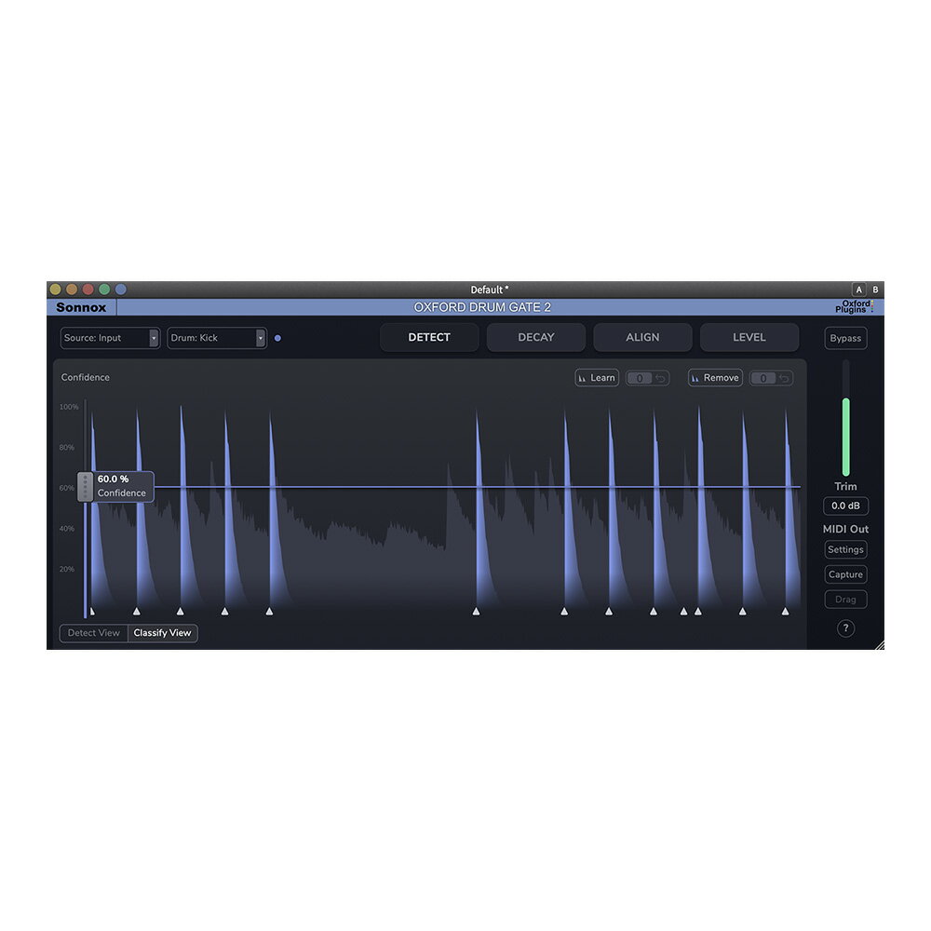Open the help with the question mark icon
This screenshot has height=931, width=931.
click(845, 628)
